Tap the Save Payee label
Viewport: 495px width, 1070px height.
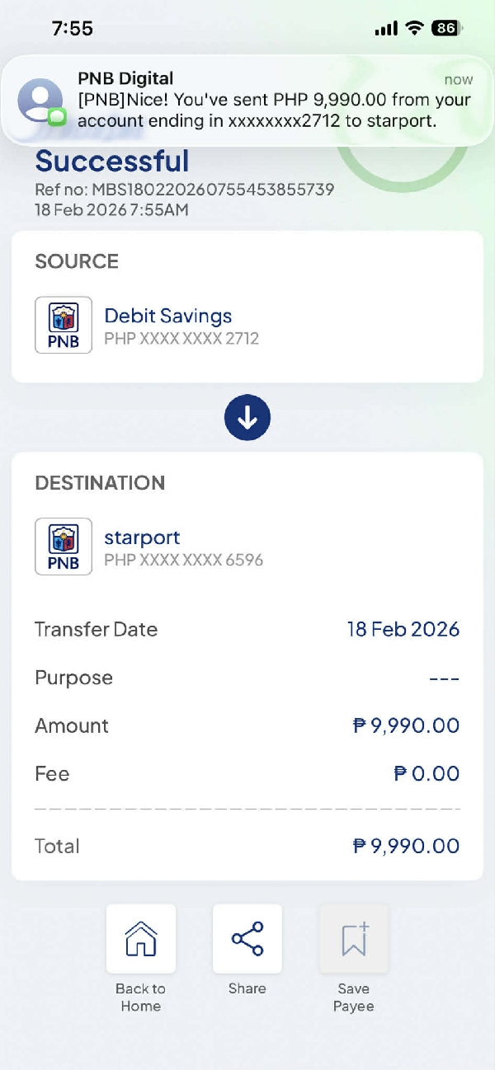[354, 997]
